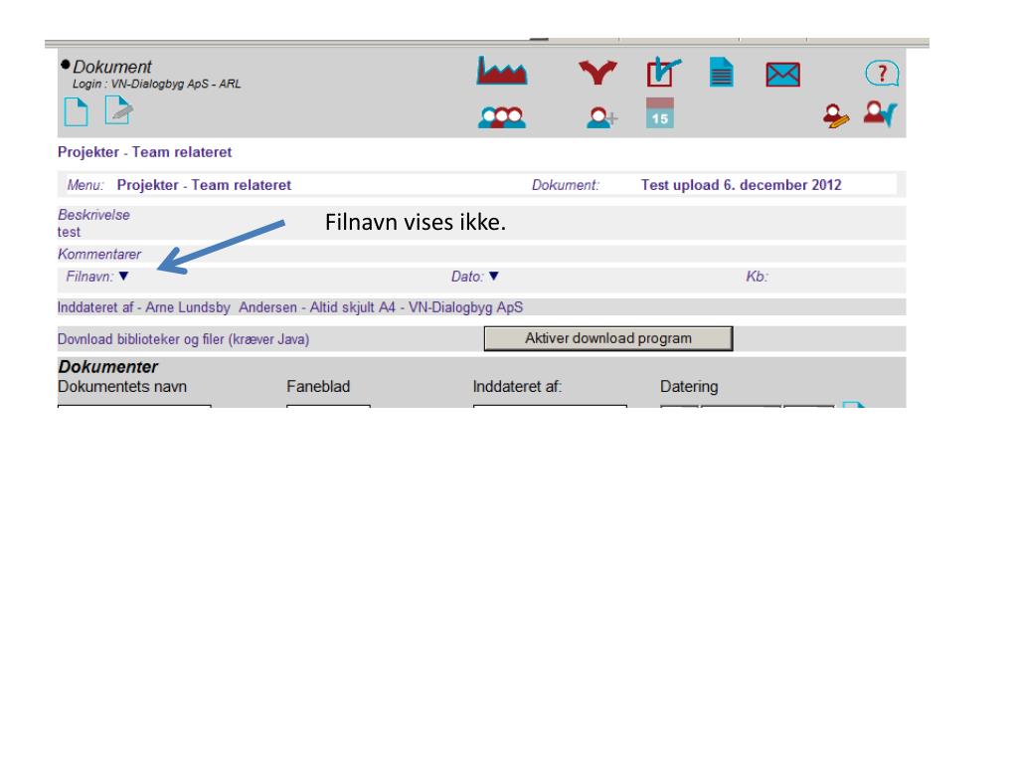The width and height of the screenshot is (1018, 764).
Task: Click the Beskrivelse label
Action: (93, 215)
